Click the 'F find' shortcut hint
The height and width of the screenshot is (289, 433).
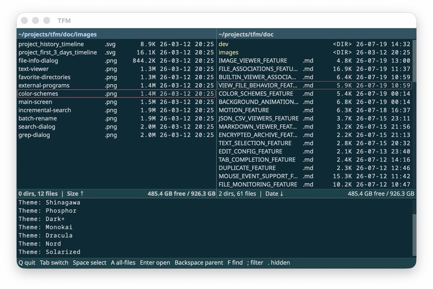pyautogui.click(x=235, y=263)
